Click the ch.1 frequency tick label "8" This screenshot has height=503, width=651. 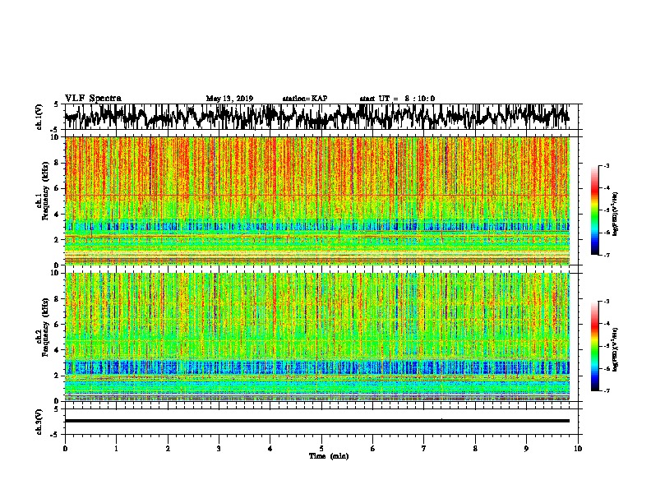pos(58,163)
